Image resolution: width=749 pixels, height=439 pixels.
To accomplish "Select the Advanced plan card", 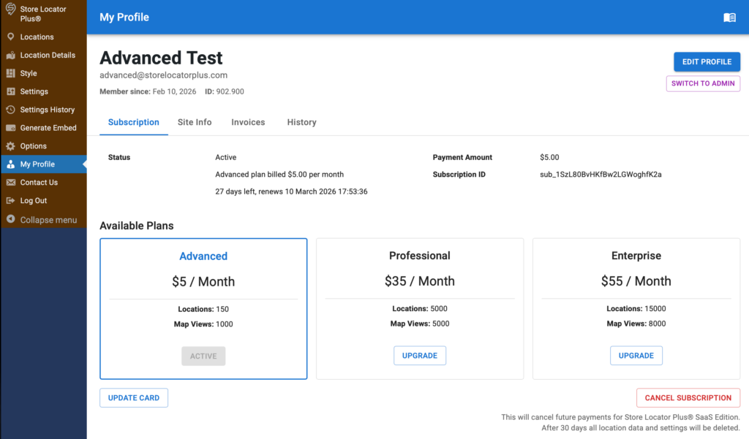I will pyautogui.click(x=203, y=307).
